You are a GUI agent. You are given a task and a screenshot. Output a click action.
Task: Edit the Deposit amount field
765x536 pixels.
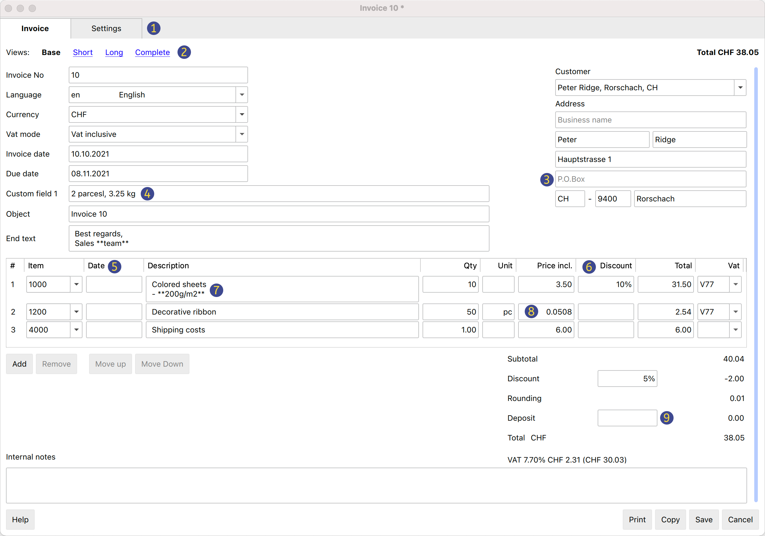[627, 418]
